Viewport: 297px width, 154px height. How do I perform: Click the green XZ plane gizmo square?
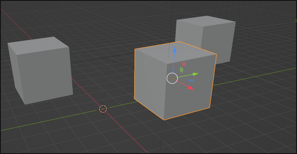[181, 70]
